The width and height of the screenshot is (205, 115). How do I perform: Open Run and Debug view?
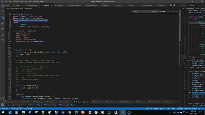coord(3,23)
